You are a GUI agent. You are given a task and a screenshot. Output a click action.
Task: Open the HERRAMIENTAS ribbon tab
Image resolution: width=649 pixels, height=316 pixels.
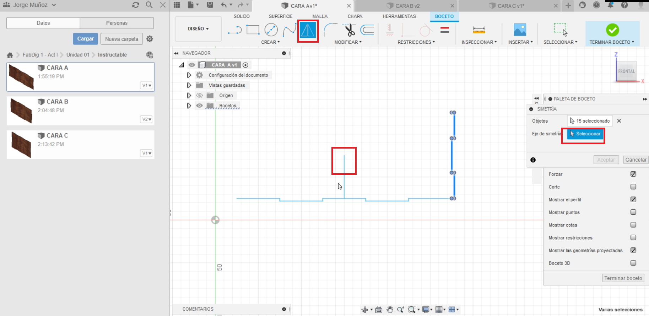point(399,16)
